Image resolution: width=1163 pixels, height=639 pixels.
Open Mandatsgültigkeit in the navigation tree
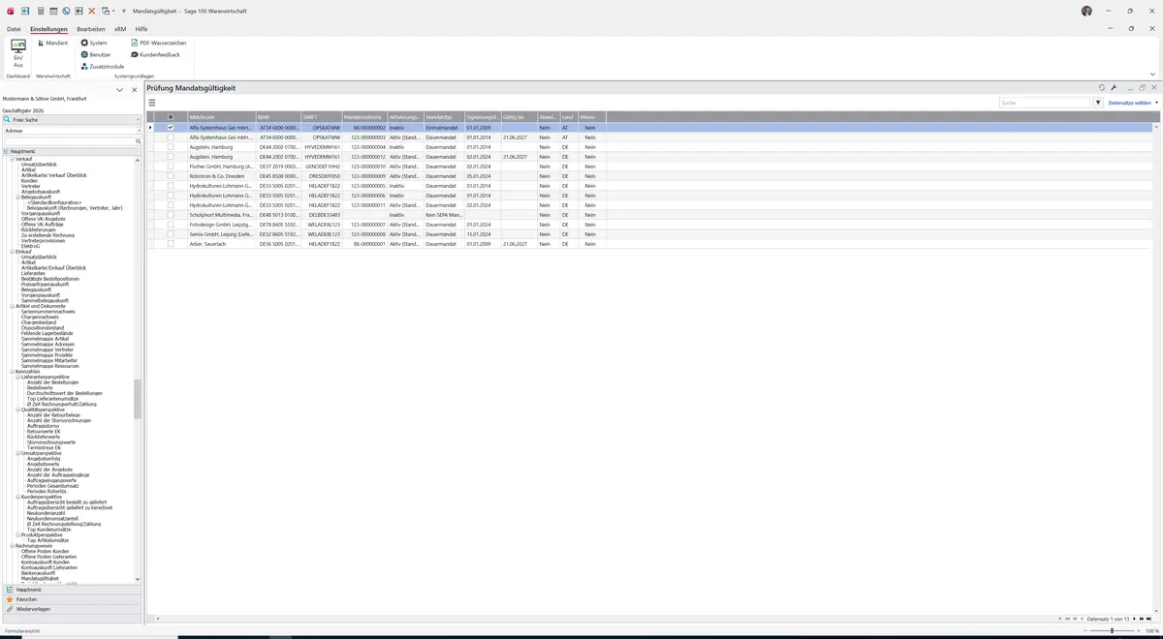click(x=39, y=578)
